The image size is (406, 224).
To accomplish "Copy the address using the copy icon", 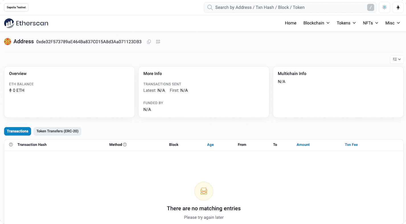I will coord(149,42).
